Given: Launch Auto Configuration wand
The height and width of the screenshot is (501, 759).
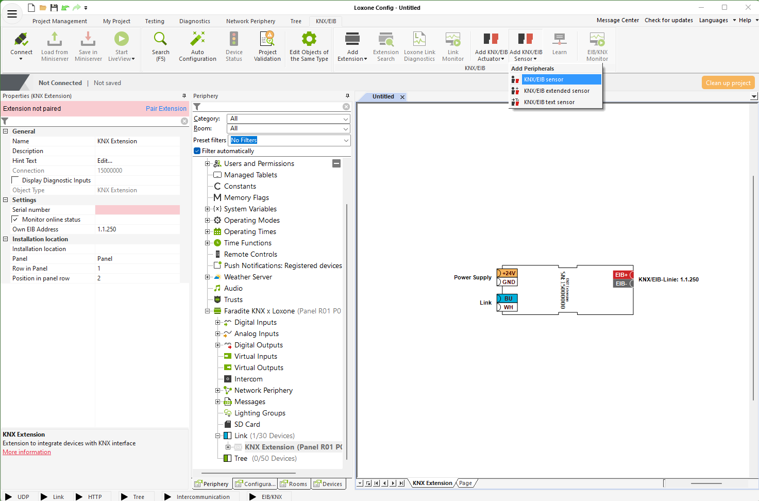Looking at the screenshot, I should (197, 46).
